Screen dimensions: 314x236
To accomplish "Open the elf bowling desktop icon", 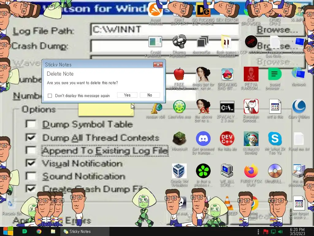I will coord(251,139).
